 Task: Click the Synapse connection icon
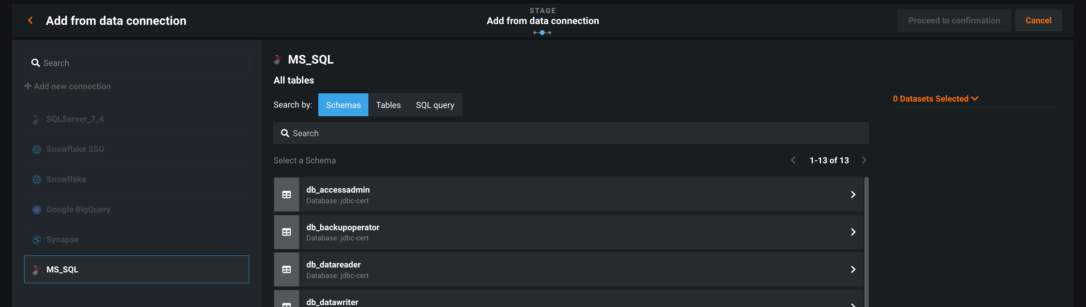pos(37,240)
